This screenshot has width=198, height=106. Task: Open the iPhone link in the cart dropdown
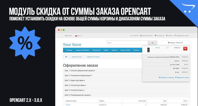pyautogui.click(x=158, y=48)
